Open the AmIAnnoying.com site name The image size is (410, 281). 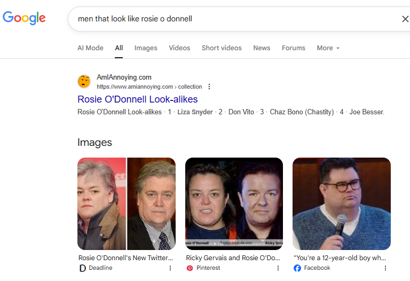pyautogui.click(x=124, y=77)
